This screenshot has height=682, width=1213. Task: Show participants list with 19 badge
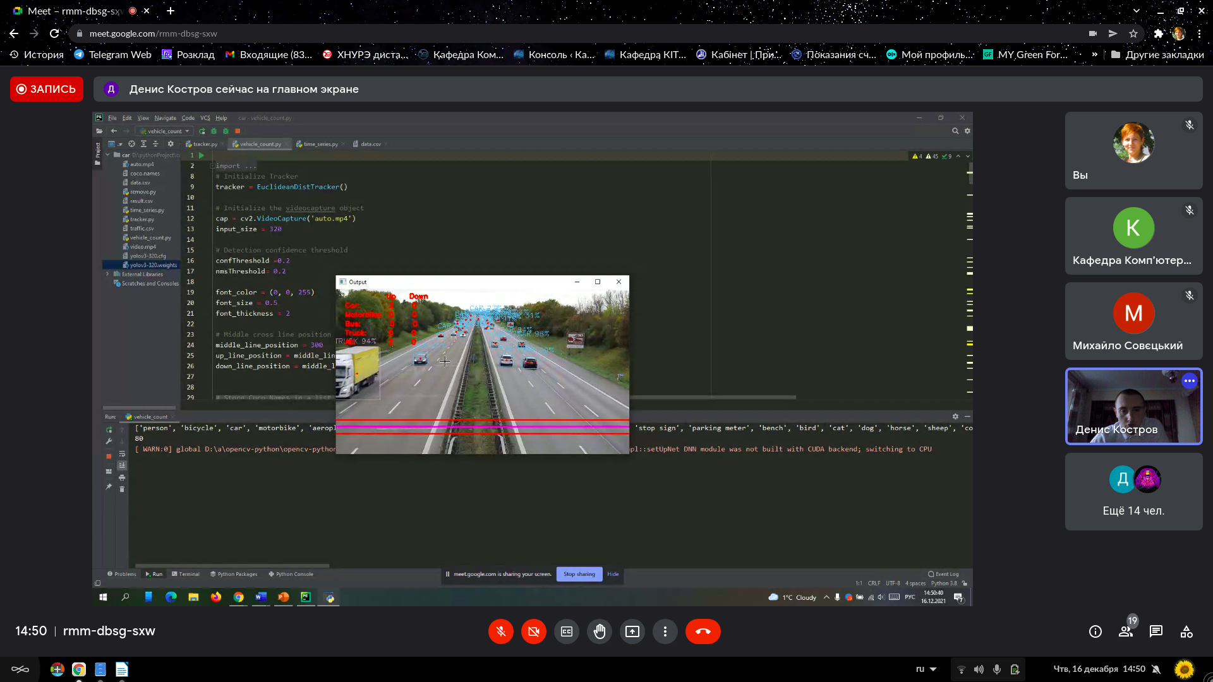(x=1126, y=631)
